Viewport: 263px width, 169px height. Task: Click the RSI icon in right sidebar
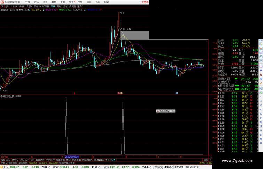pos(261,70)
